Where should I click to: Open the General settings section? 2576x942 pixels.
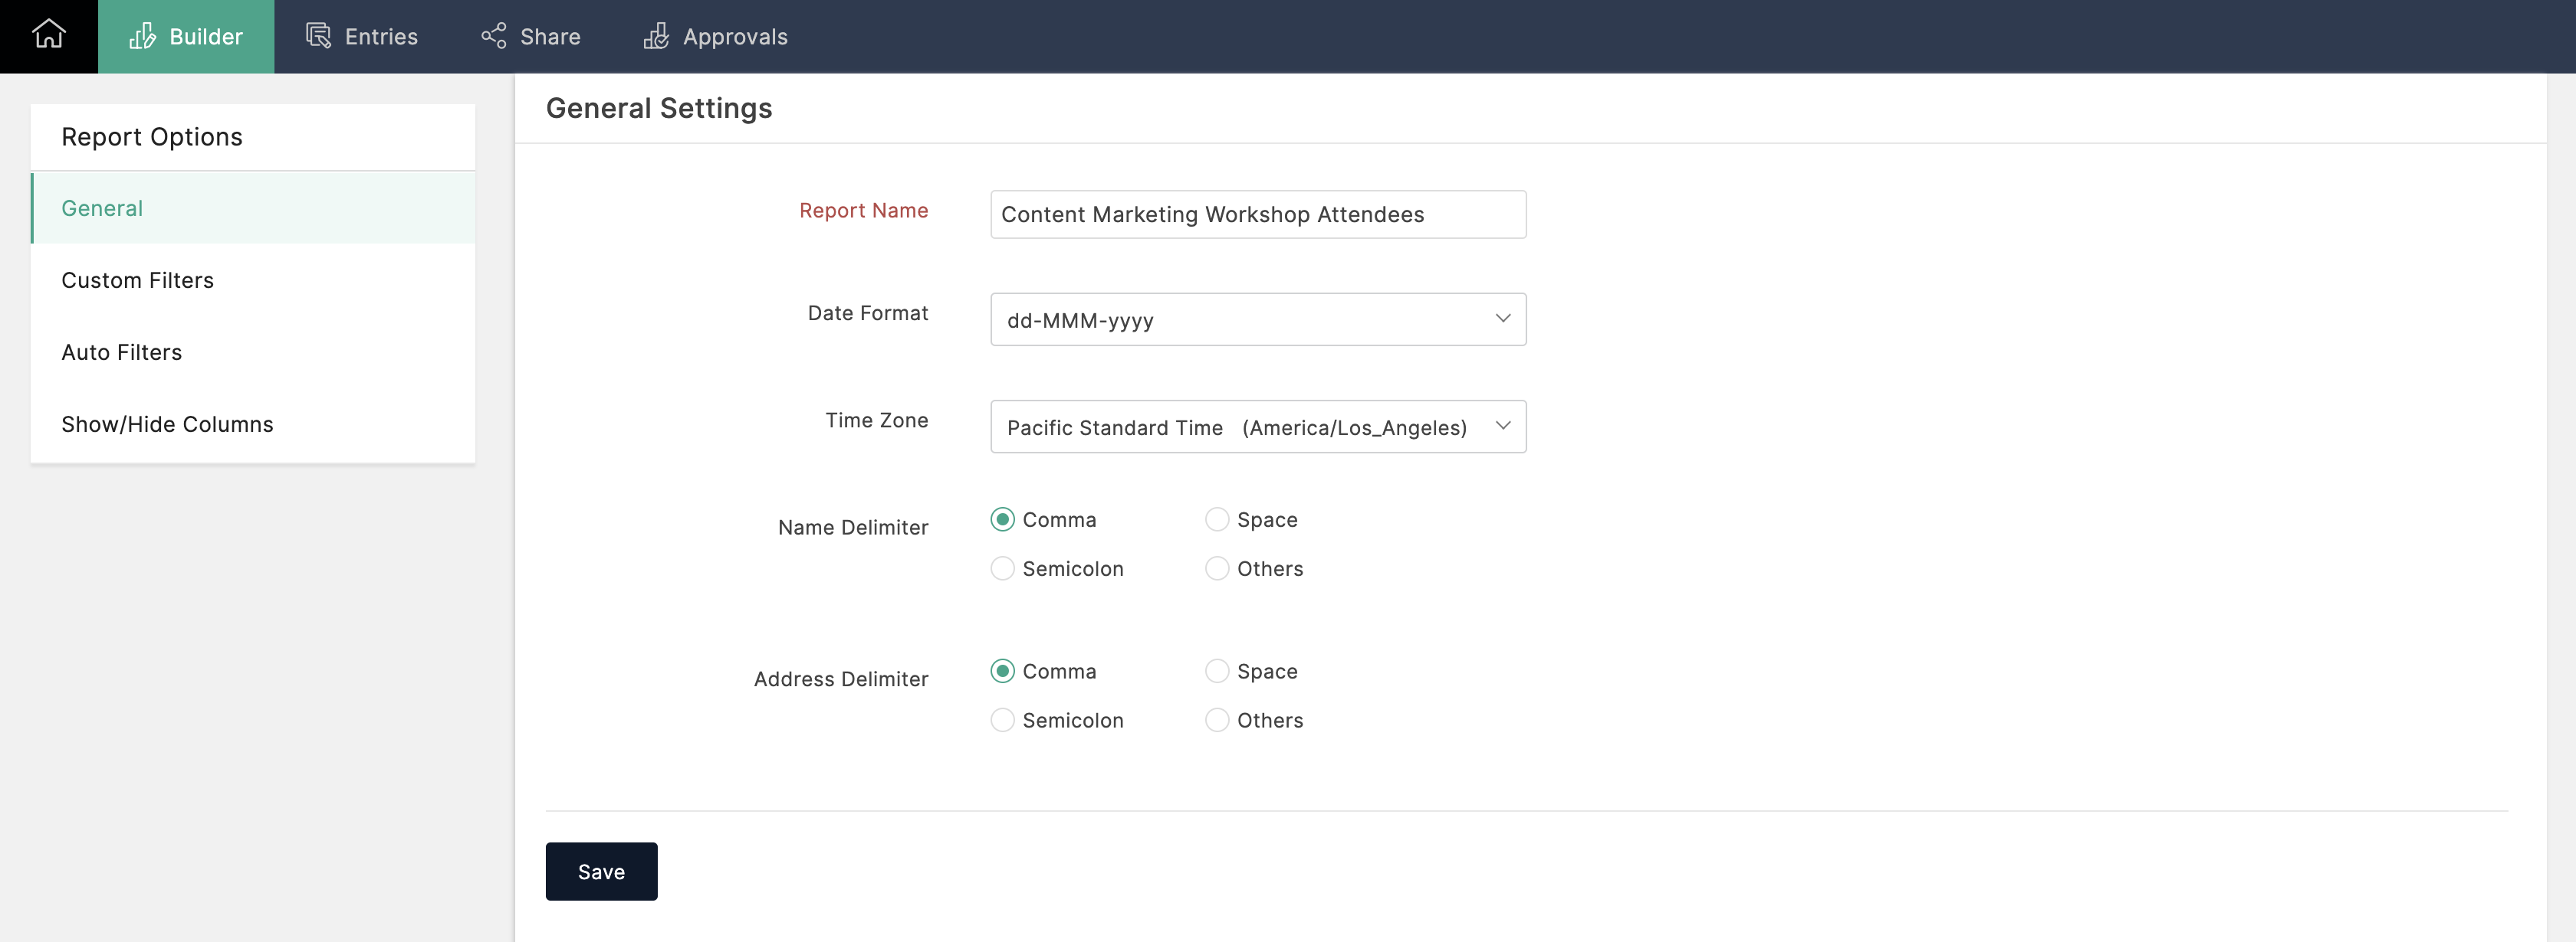point(102,207)
